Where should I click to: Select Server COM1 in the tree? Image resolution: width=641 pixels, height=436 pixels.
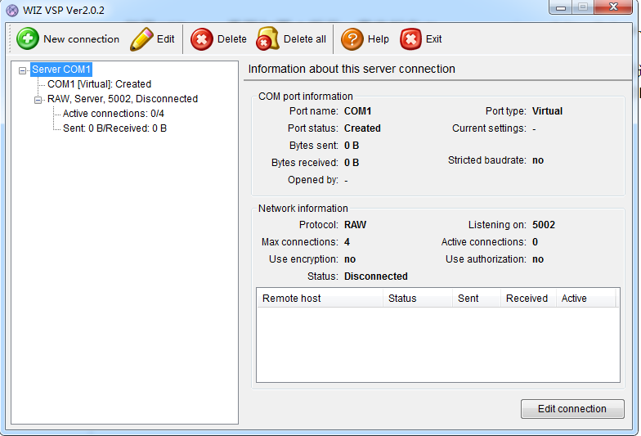pos(61,70)
